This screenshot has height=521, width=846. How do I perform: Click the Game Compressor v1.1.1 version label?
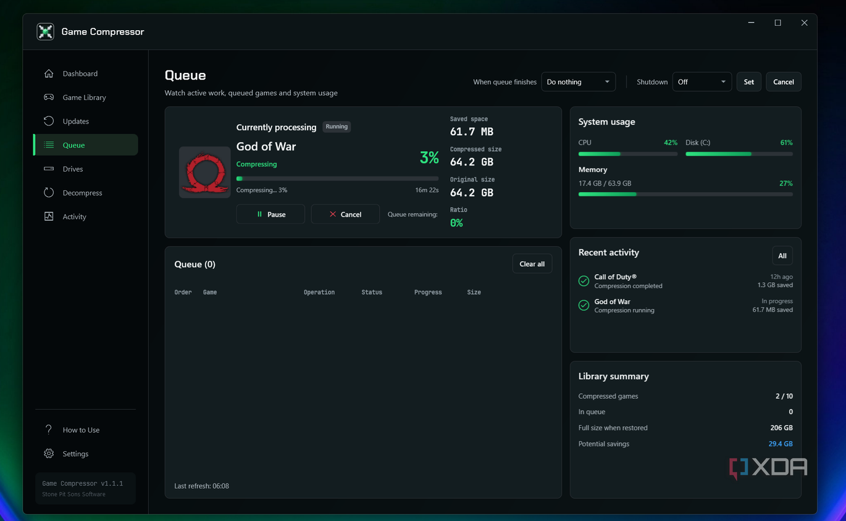[x=82, y=483]
